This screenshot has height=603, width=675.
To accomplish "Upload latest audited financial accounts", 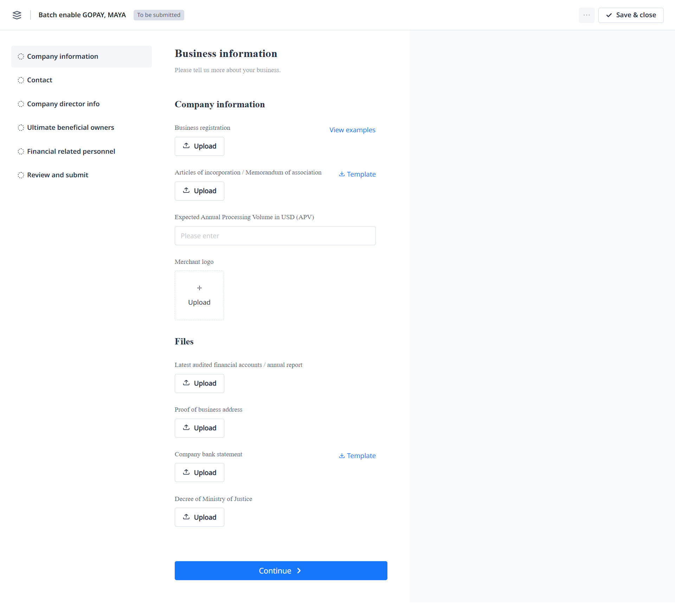I will [x=199, y=383].
